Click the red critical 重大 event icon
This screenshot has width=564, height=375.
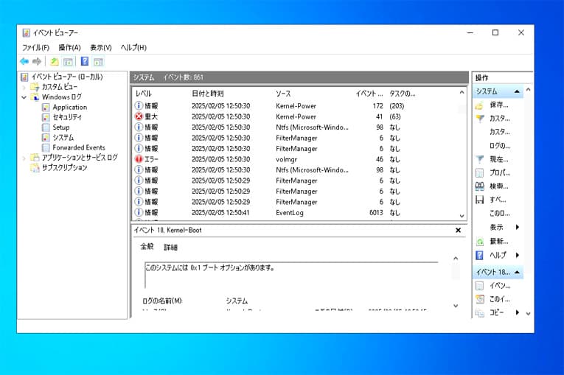pos(139,116)
